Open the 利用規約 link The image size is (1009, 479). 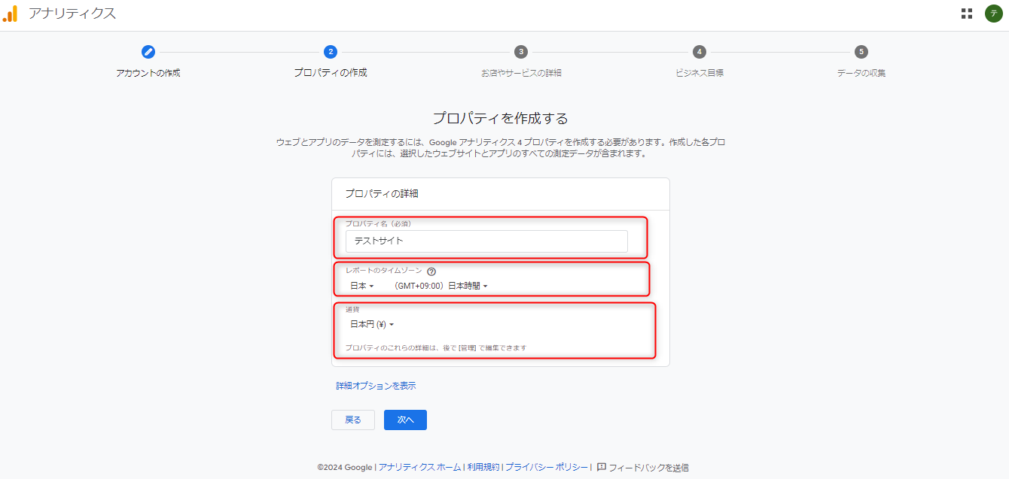pos(483,467)
